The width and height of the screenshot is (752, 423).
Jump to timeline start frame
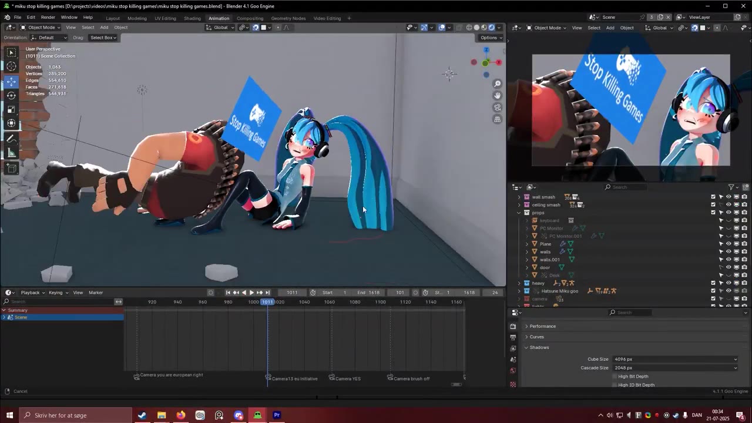228,293
